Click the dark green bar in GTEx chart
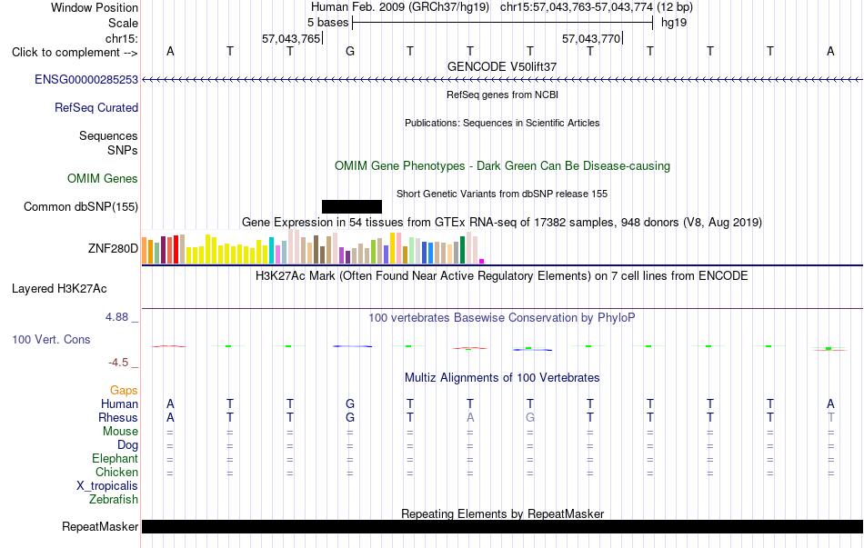Viewport: 864px width, 548px height. point(463,250)
